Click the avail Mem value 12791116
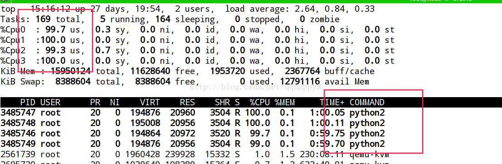The image size is (502, 164). point(300,81)
